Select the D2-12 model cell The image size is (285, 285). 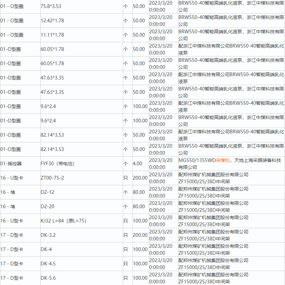tap(82, 192)
